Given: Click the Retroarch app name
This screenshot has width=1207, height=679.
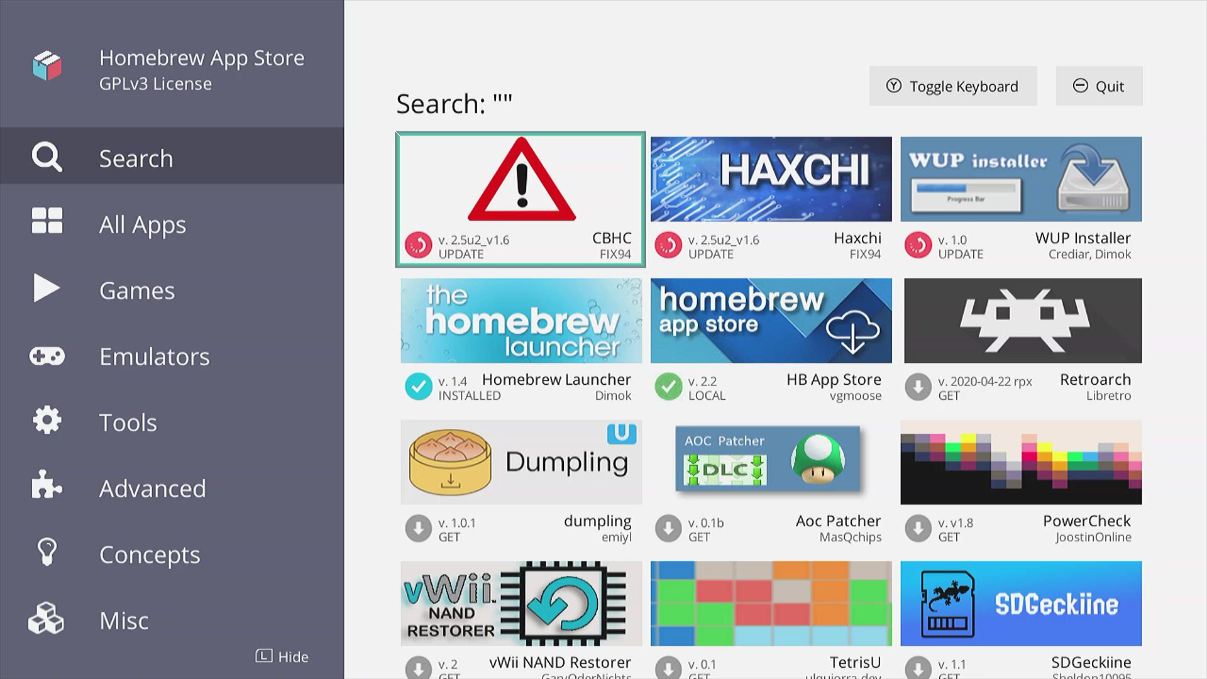Looking at the screenshot, I should [x=1095, y=380].
